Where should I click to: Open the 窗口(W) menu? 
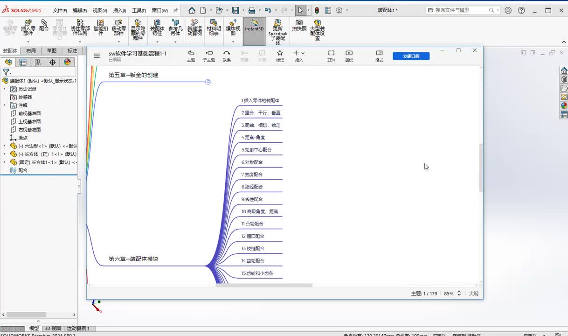(160, 10)
